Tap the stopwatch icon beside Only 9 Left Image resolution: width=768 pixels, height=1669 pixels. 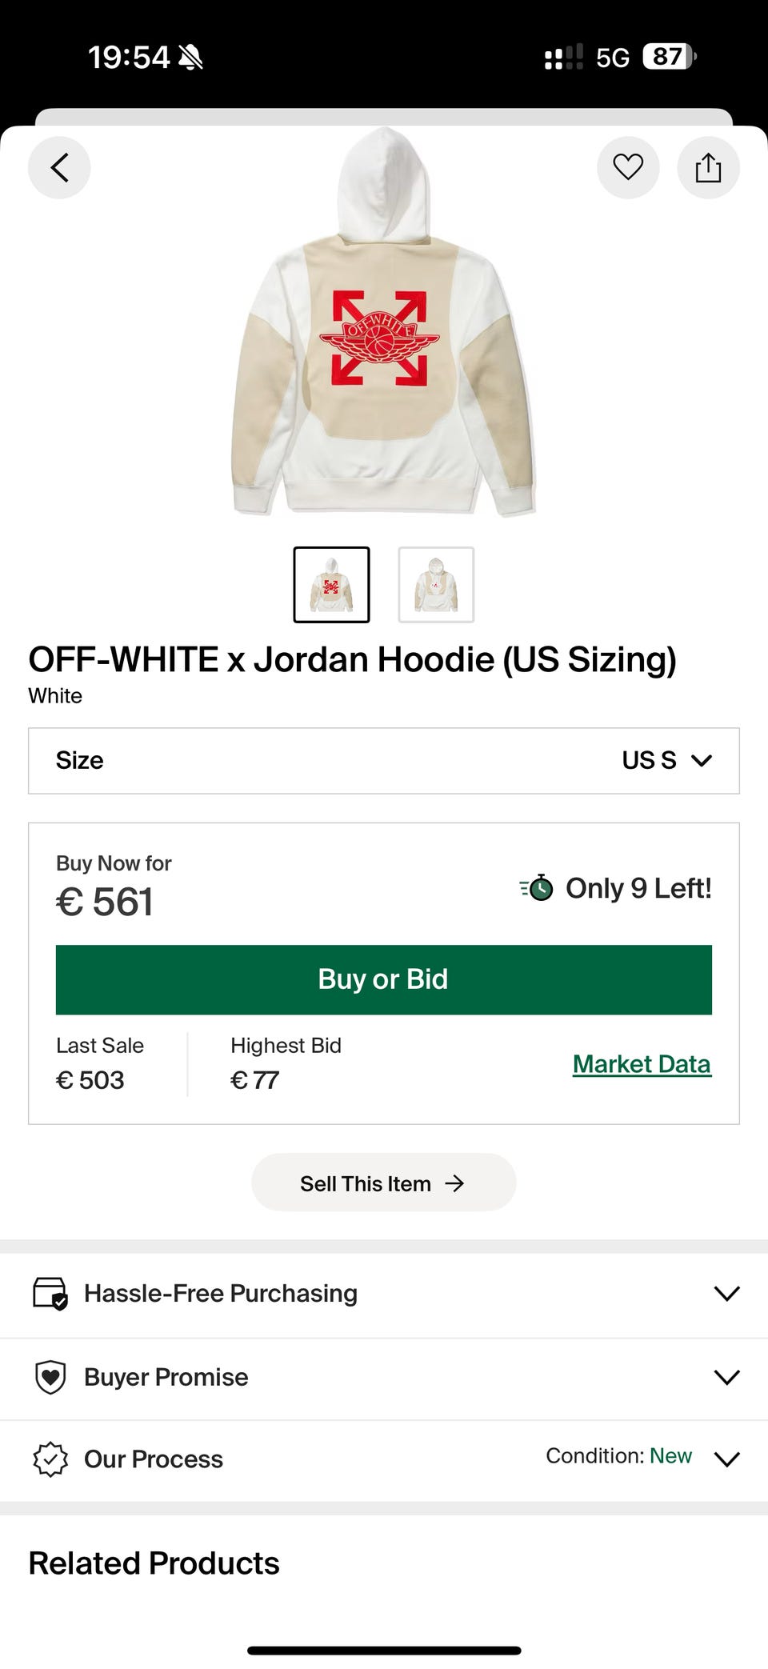(x=537, y=888)
